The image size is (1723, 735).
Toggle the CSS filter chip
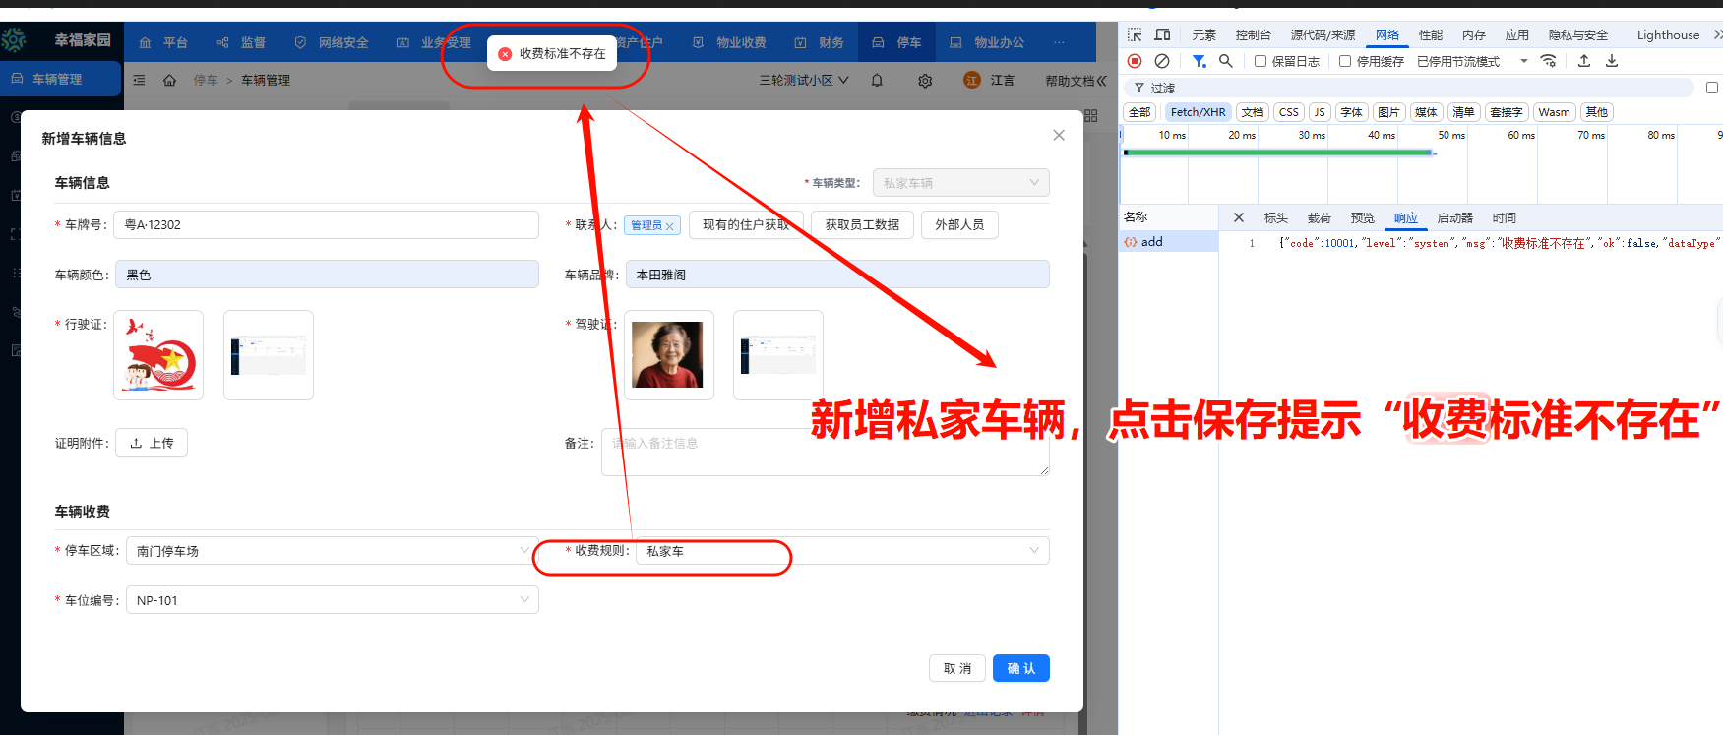[1289, 112]
